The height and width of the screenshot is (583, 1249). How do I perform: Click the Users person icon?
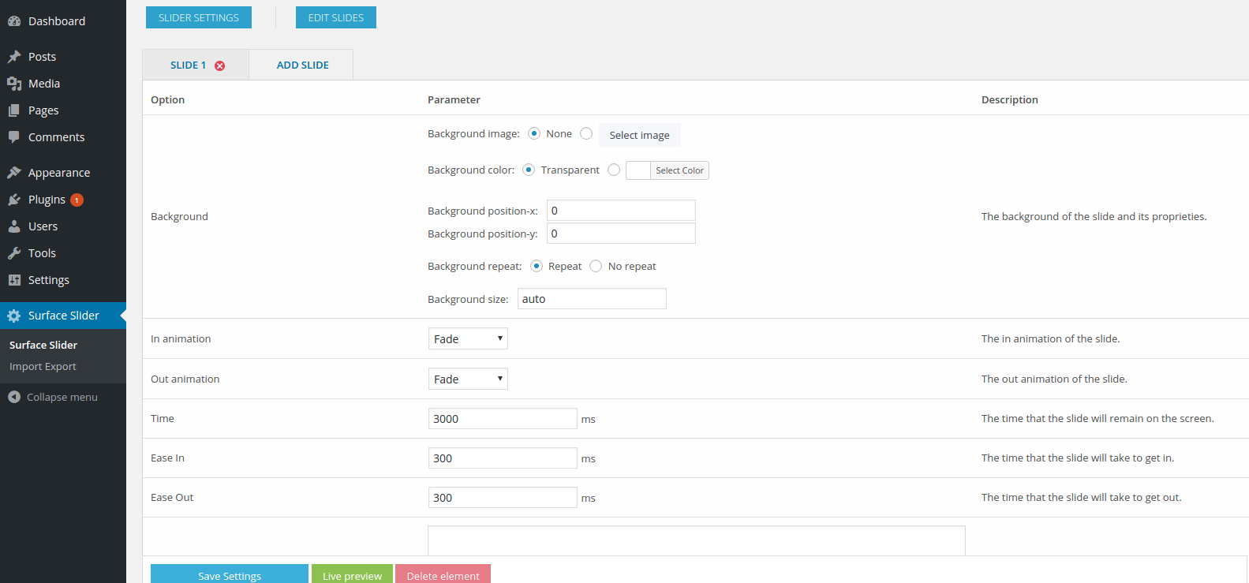(14, 226)
